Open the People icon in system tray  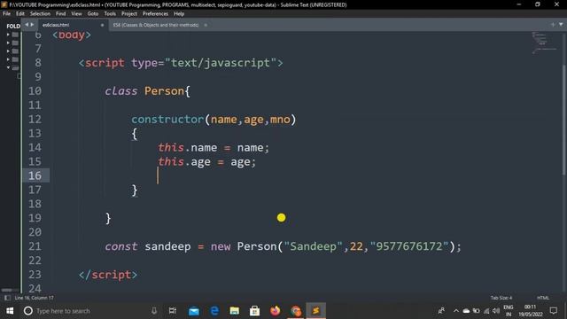pyautogui.click(x=441, y=311)
